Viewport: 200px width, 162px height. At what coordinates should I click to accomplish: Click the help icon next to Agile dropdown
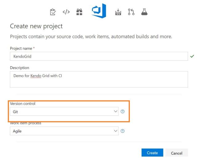(122, 131)
